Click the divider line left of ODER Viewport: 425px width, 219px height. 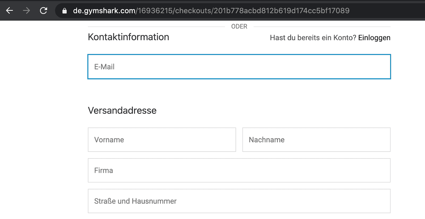[156, 27]
